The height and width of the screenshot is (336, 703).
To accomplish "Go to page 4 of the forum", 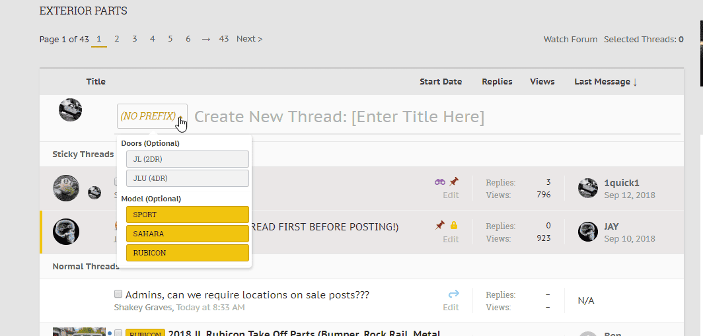I will pyautogui.click(x=153, y=39).
